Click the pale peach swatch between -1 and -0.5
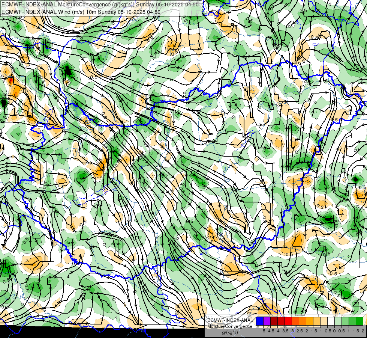The width and height of the screenshot is (367, 338). [324, 321]
